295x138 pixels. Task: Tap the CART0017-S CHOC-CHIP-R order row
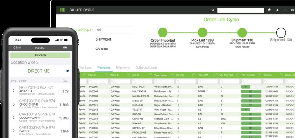pos(40,104)
